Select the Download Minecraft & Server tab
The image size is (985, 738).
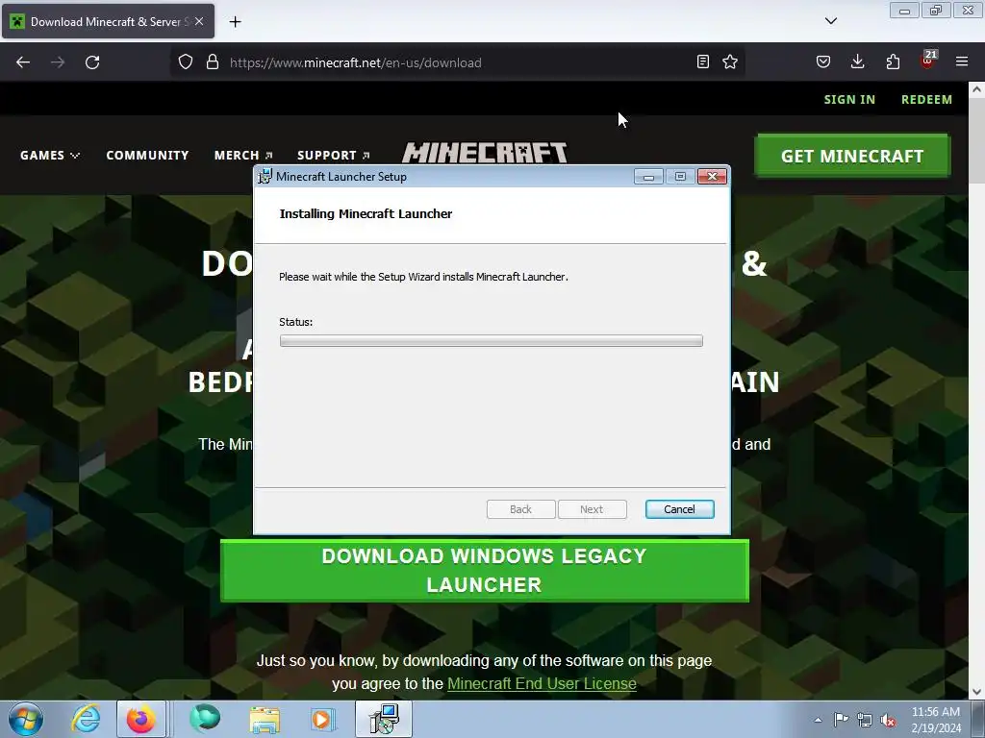108,21
